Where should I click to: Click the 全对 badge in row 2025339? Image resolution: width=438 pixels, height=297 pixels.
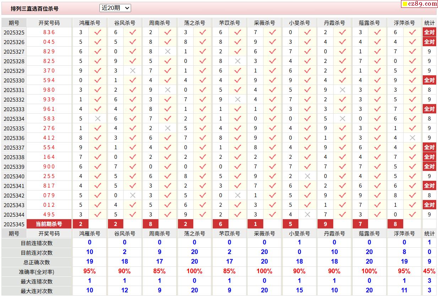click(x=429, y=167)
